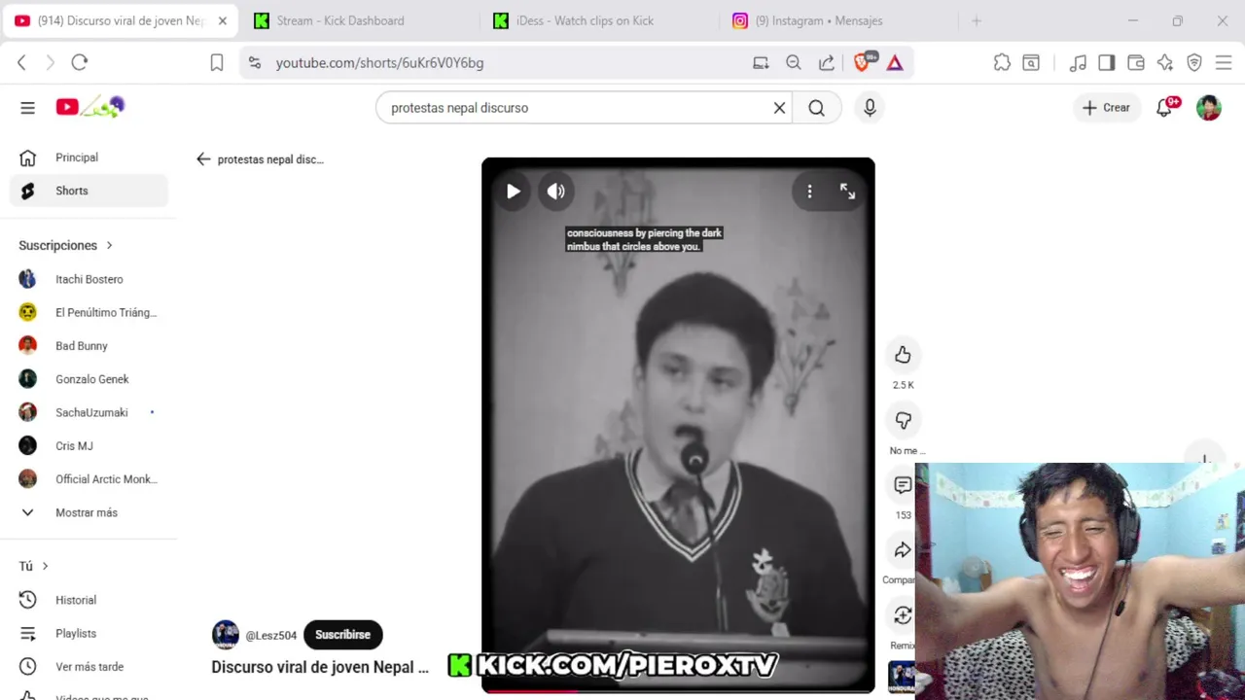Play the Shorts video
This screenshot has height=700, width=1245.
click(x=513, y=192)
